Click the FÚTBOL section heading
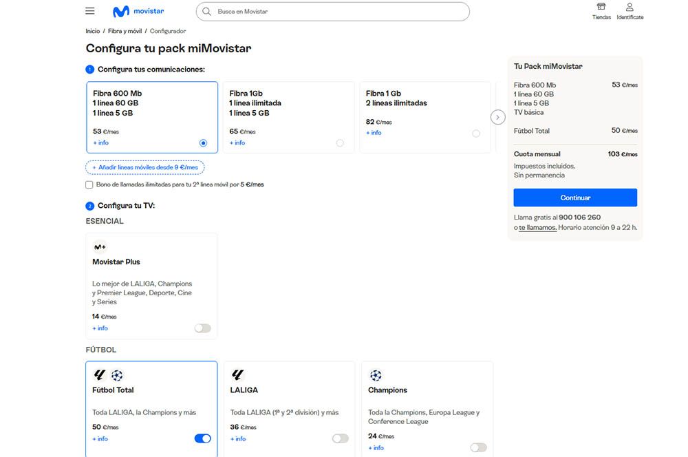The image size is (688, 457). point(101,350)
